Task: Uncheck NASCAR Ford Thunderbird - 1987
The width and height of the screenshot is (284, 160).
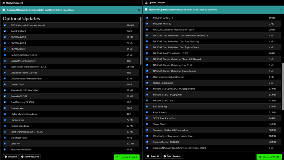Action: pos(147,53)
